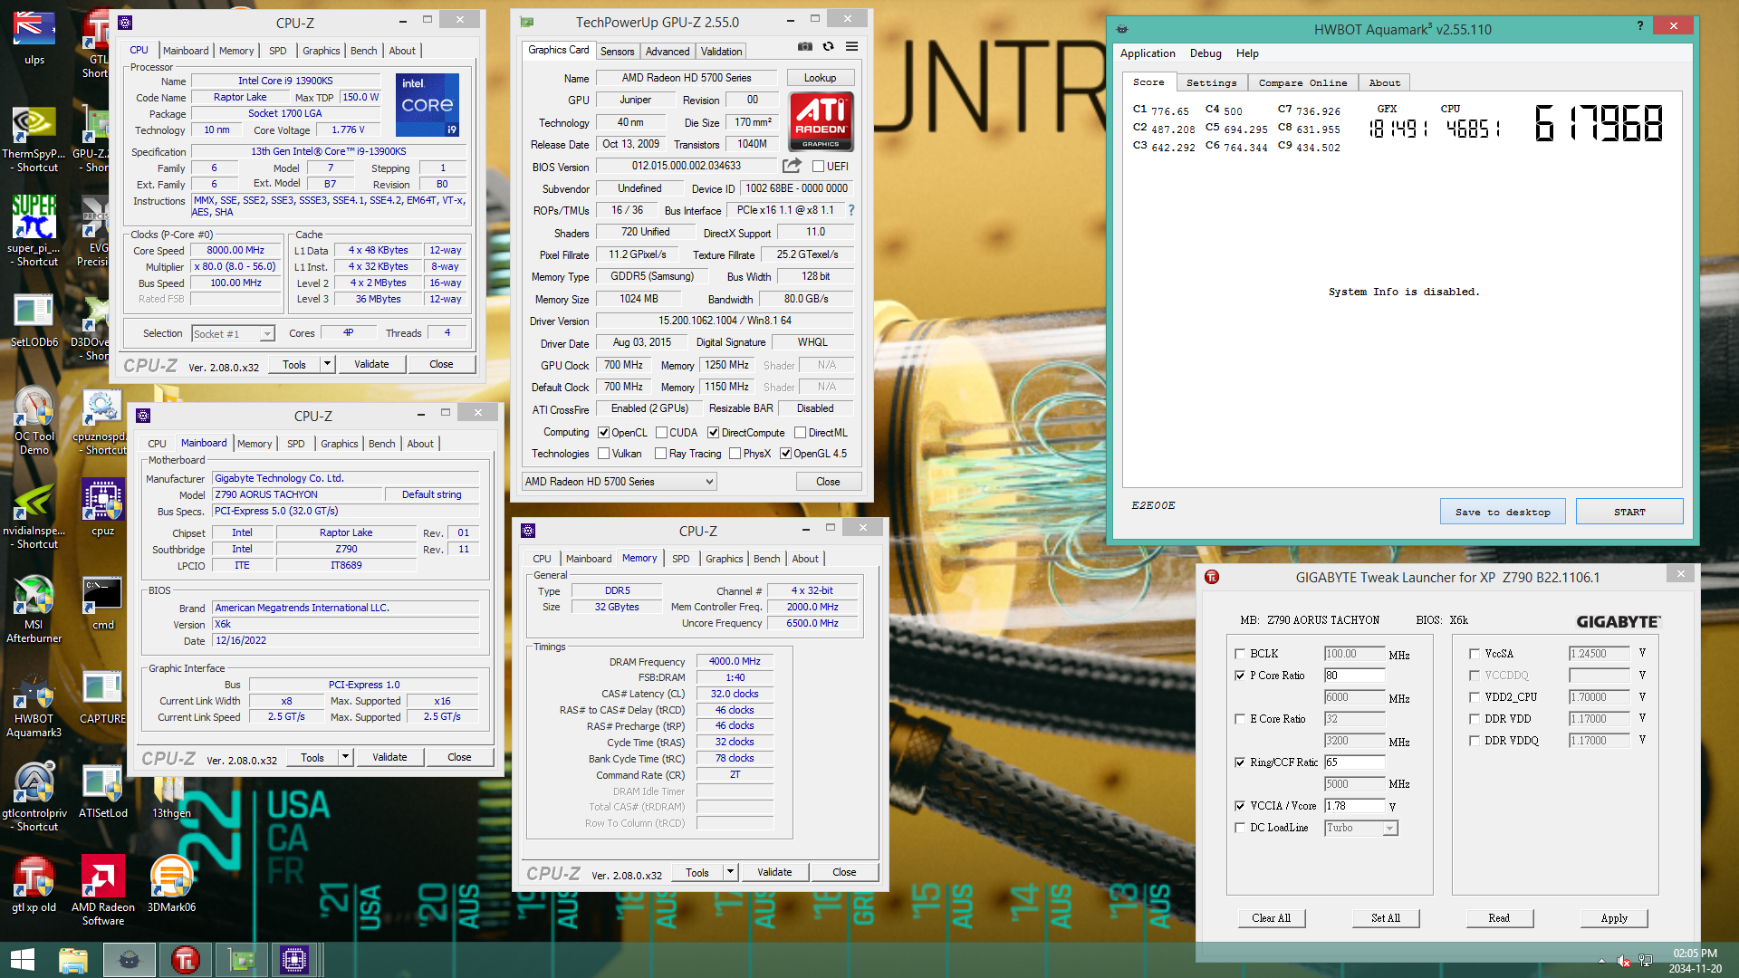
Task: Expand the Tools dropdown arrow in CPU tab window
Action: tap(327, 364)
